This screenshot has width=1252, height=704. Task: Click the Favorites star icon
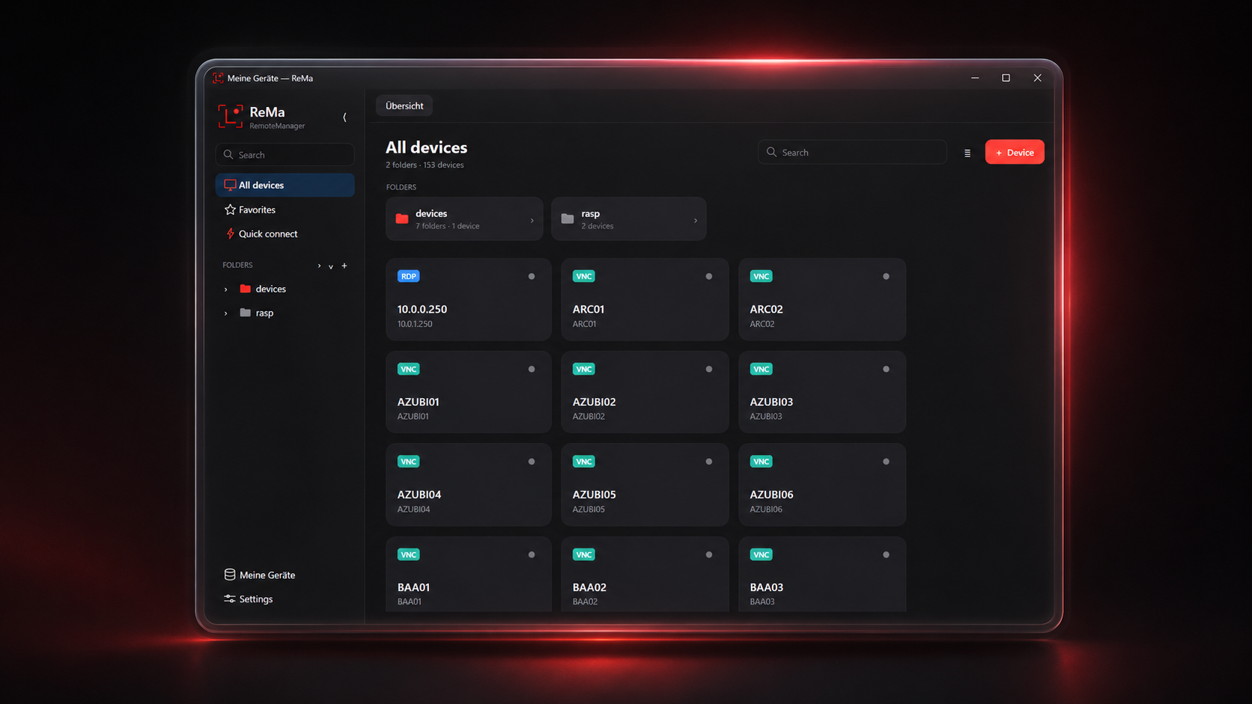230,209
